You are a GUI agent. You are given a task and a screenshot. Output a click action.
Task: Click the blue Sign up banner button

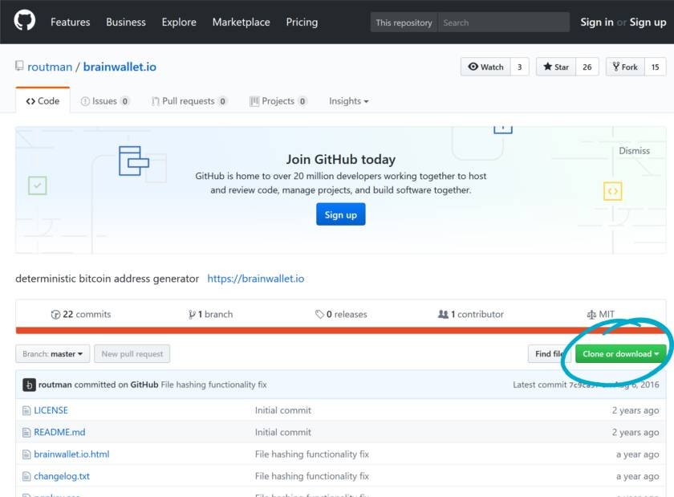341,214
